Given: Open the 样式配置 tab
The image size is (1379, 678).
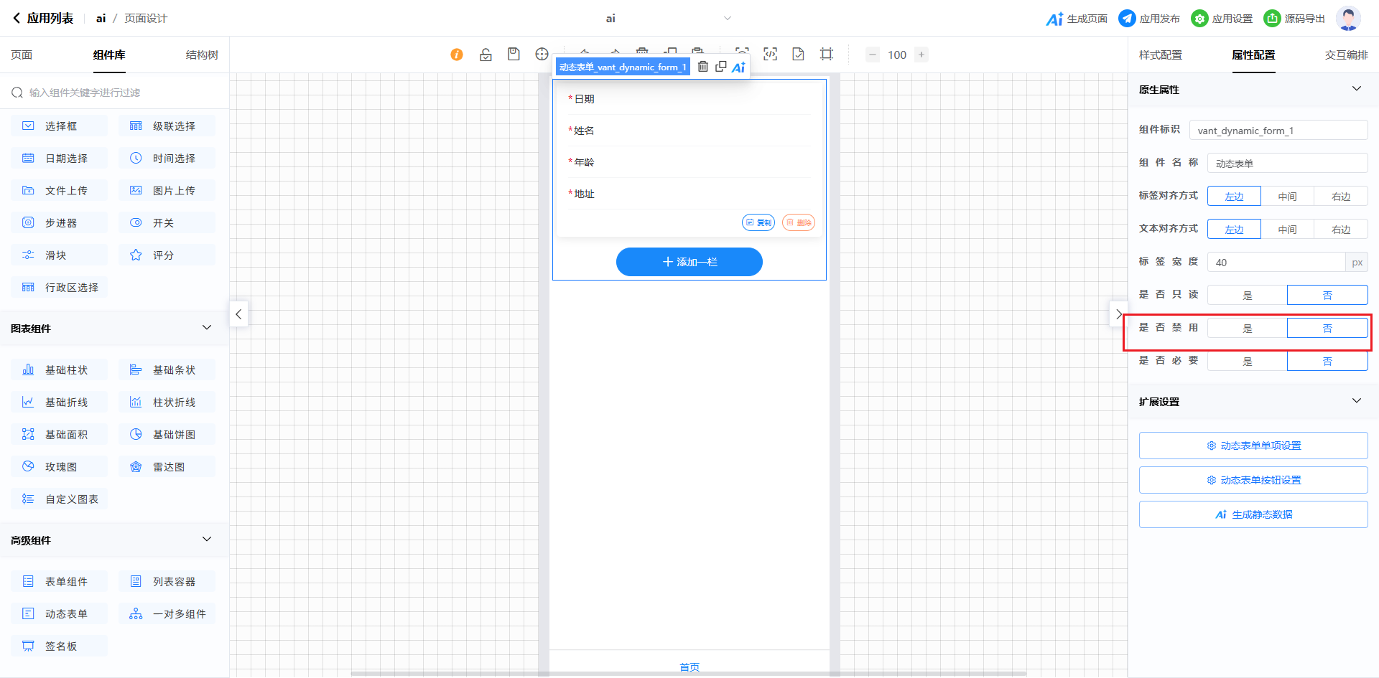Looking at the screenshot, I should click(x=1160, y=55).
